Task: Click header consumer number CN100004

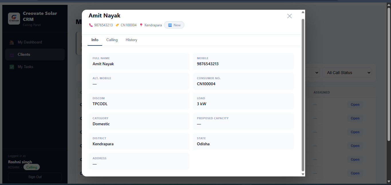Action: tap(129, 25)
